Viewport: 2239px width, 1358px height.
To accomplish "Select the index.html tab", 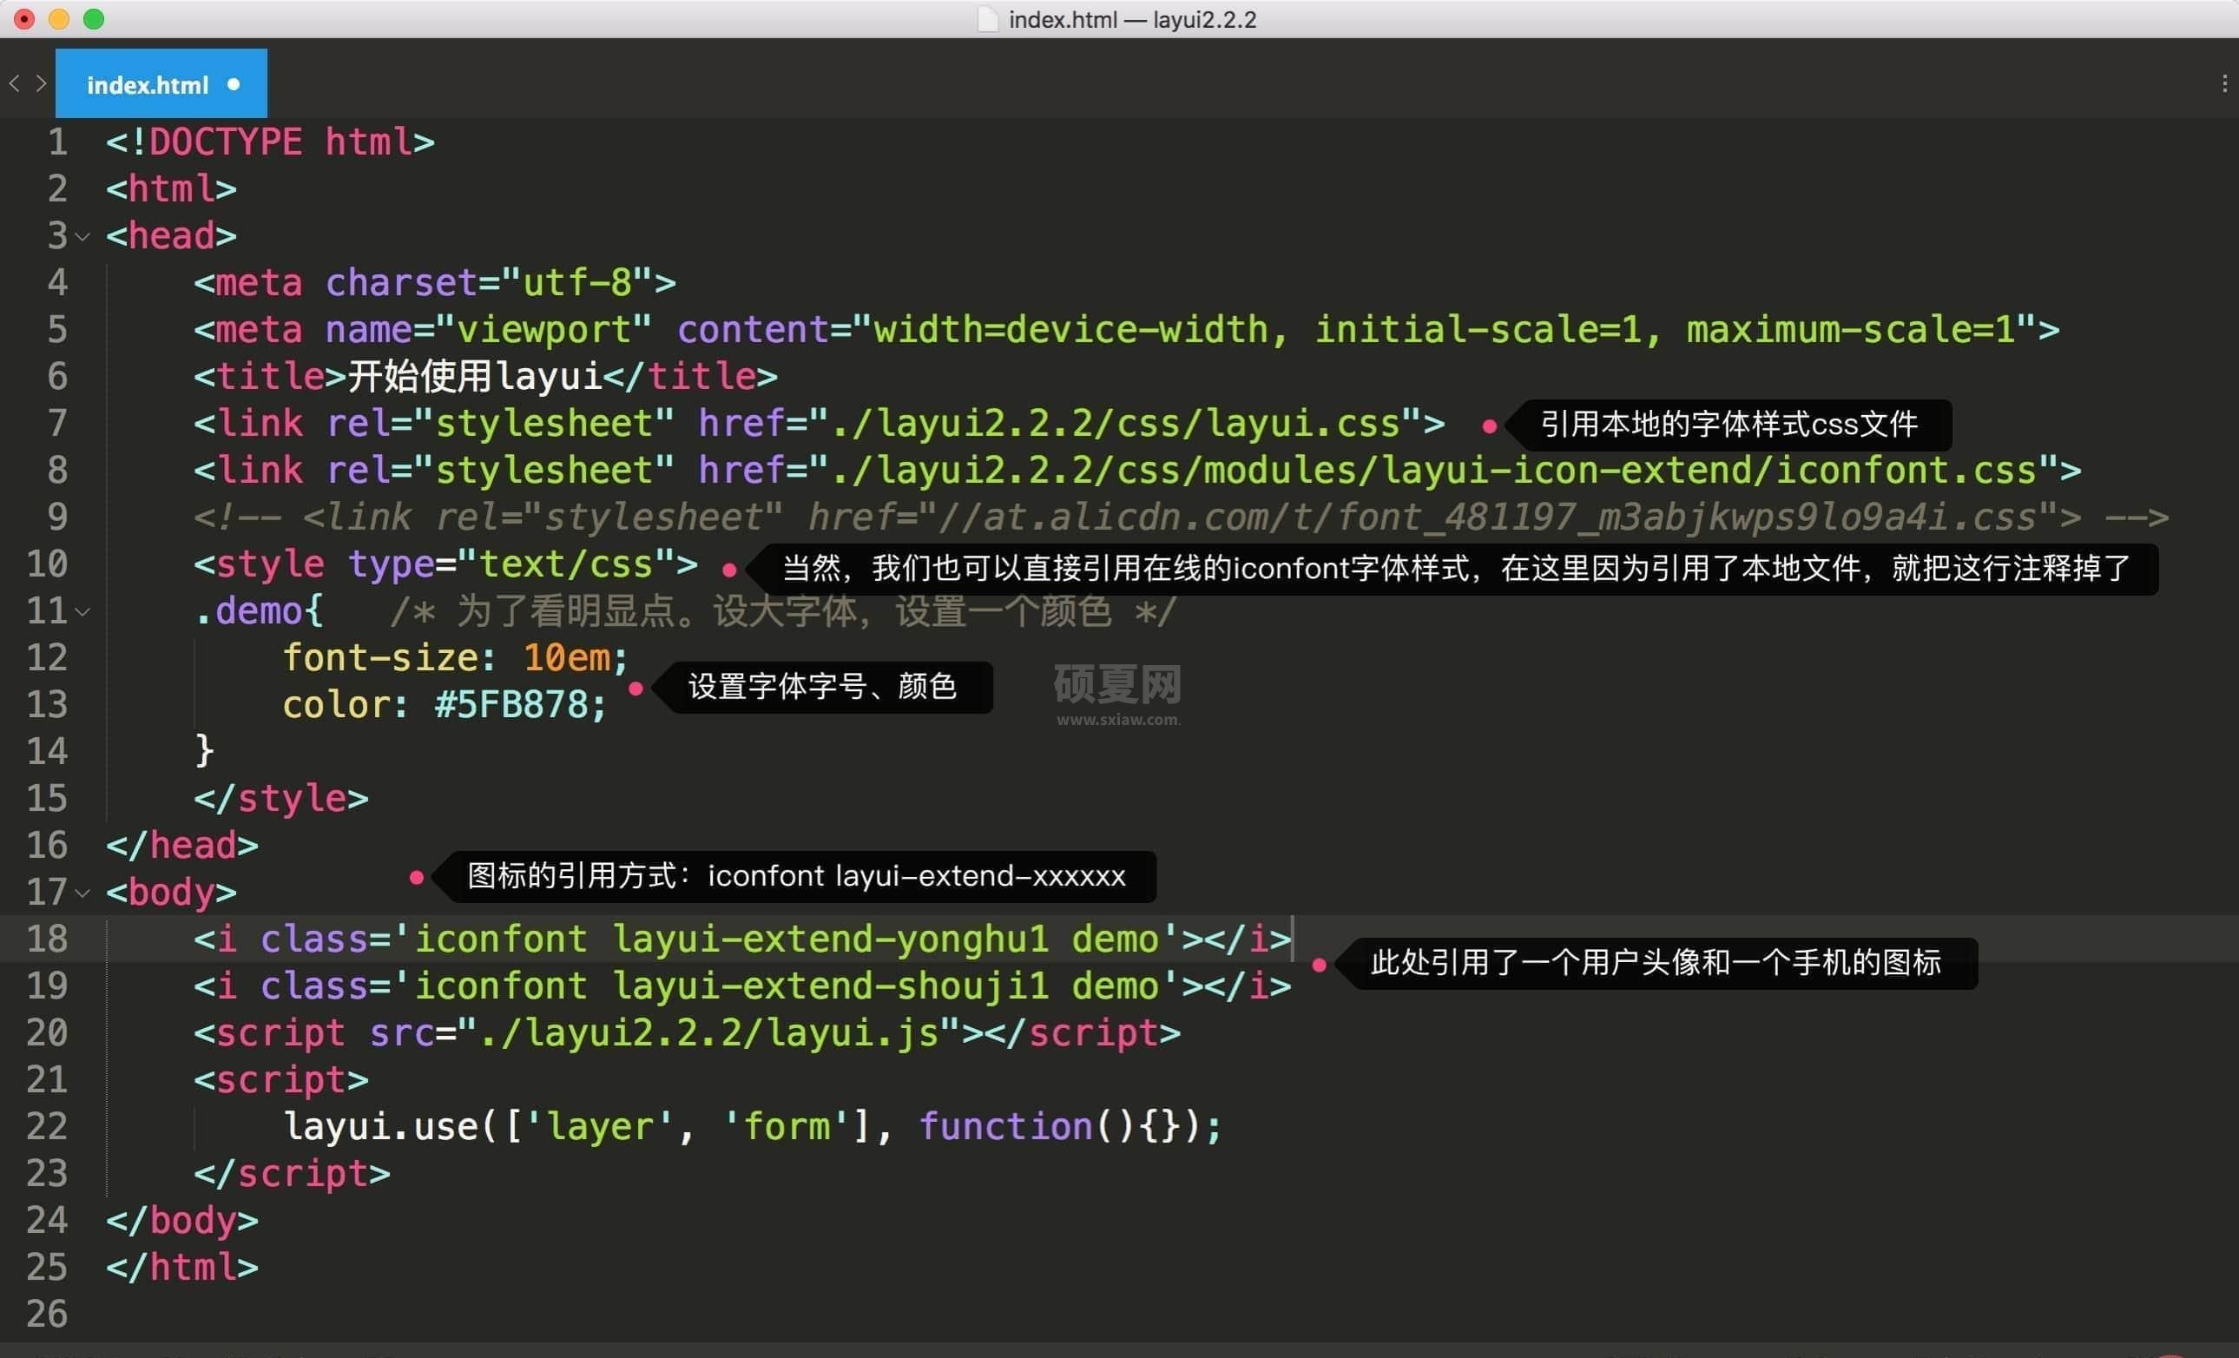I will 161,83.
